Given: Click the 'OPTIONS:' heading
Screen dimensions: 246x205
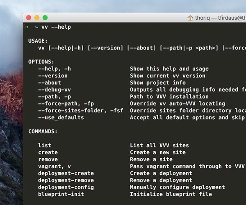Looking at the screenshot, I should coord(41,61).
